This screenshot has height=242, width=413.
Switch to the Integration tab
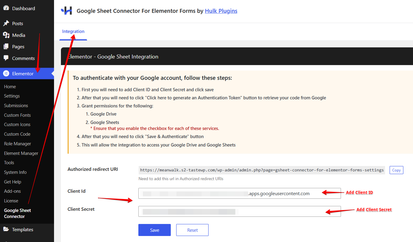coord(73,31)
